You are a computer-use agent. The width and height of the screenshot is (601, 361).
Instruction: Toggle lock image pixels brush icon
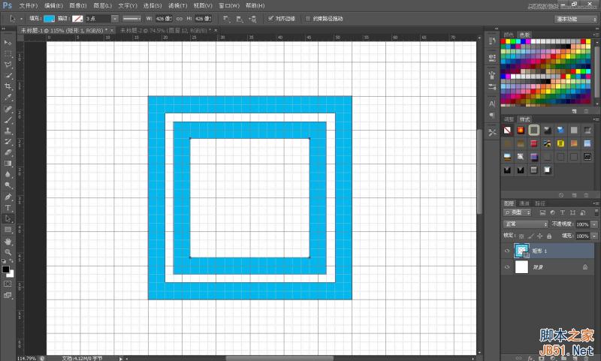[530, 236]
